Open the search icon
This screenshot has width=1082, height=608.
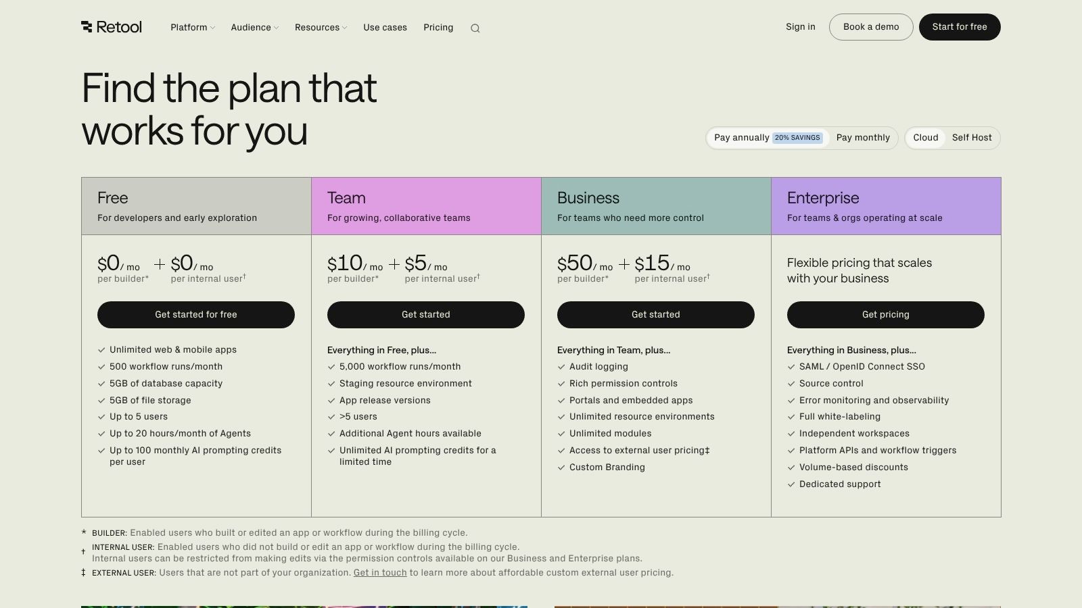click(x=475, y=28)
